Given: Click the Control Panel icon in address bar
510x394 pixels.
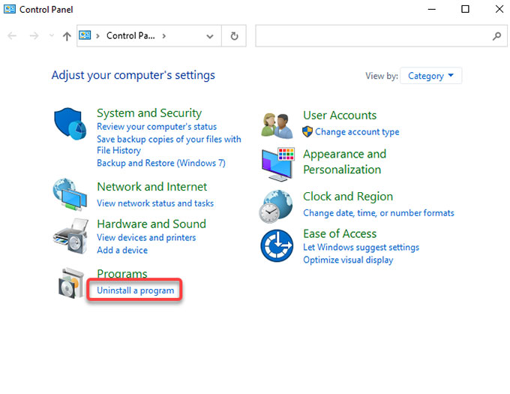Looking at the screenshot, I should 85,35.
